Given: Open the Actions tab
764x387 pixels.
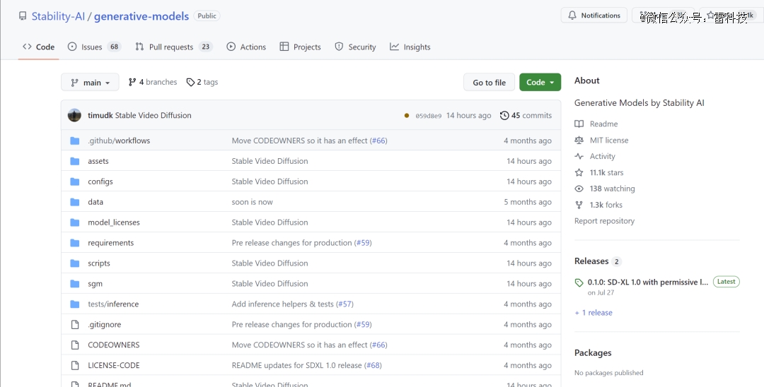Looking at the screenshot, I should tap(246, 47).
